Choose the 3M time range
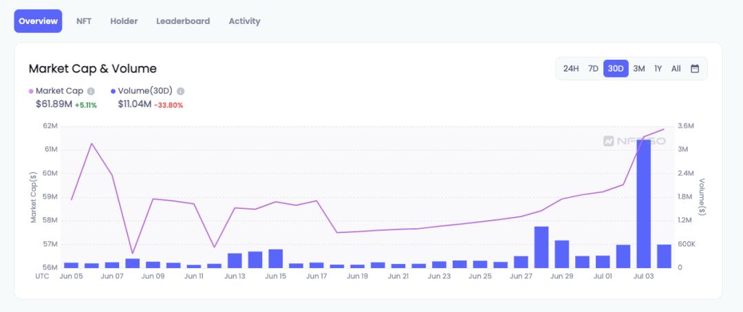The width and height of the screenshot is (743, 312). tap(639, 69)
